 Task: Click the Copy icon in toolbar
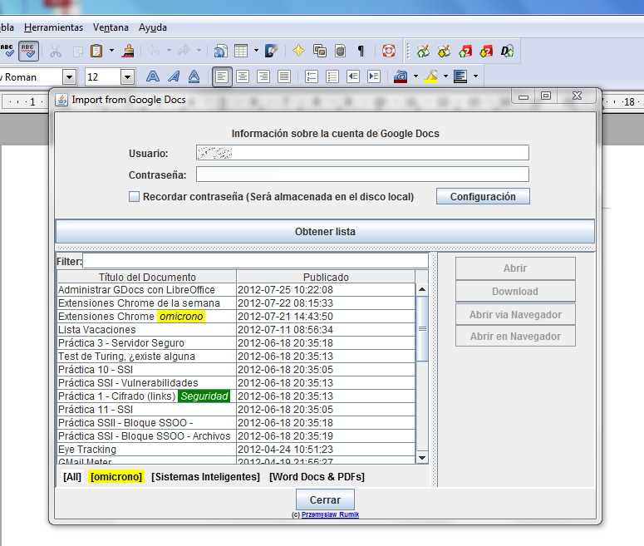pyautogui.click(x=77, y=52)
